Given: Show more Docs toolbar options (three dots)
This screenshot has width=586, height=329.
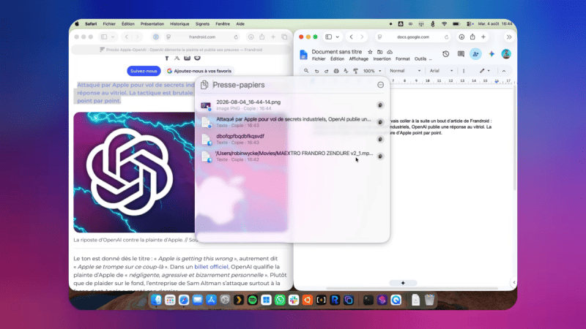Looking at the screenshot, I should (464, 71).
